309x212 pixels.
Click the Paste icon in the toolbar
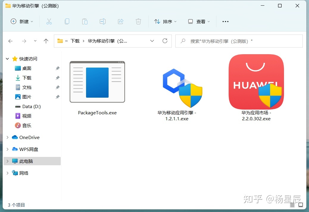[85, 21]
